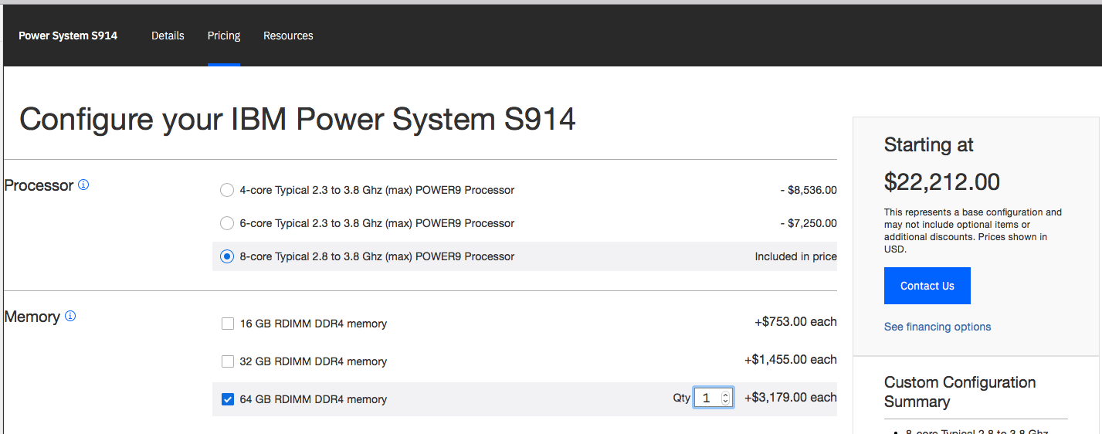The height and width of the screenshot is (434, 1102).
Task: Select the 8-core POWER9 Processor radio button
Action: (226, 256)
